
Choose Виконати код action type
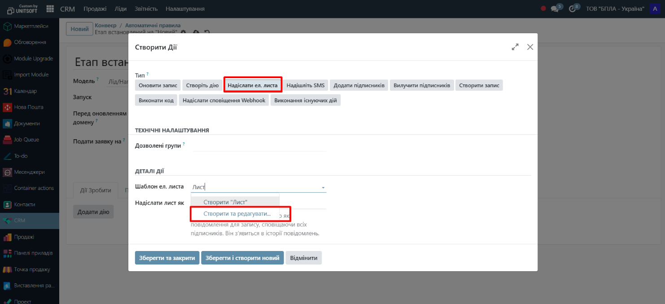(156, 100)
